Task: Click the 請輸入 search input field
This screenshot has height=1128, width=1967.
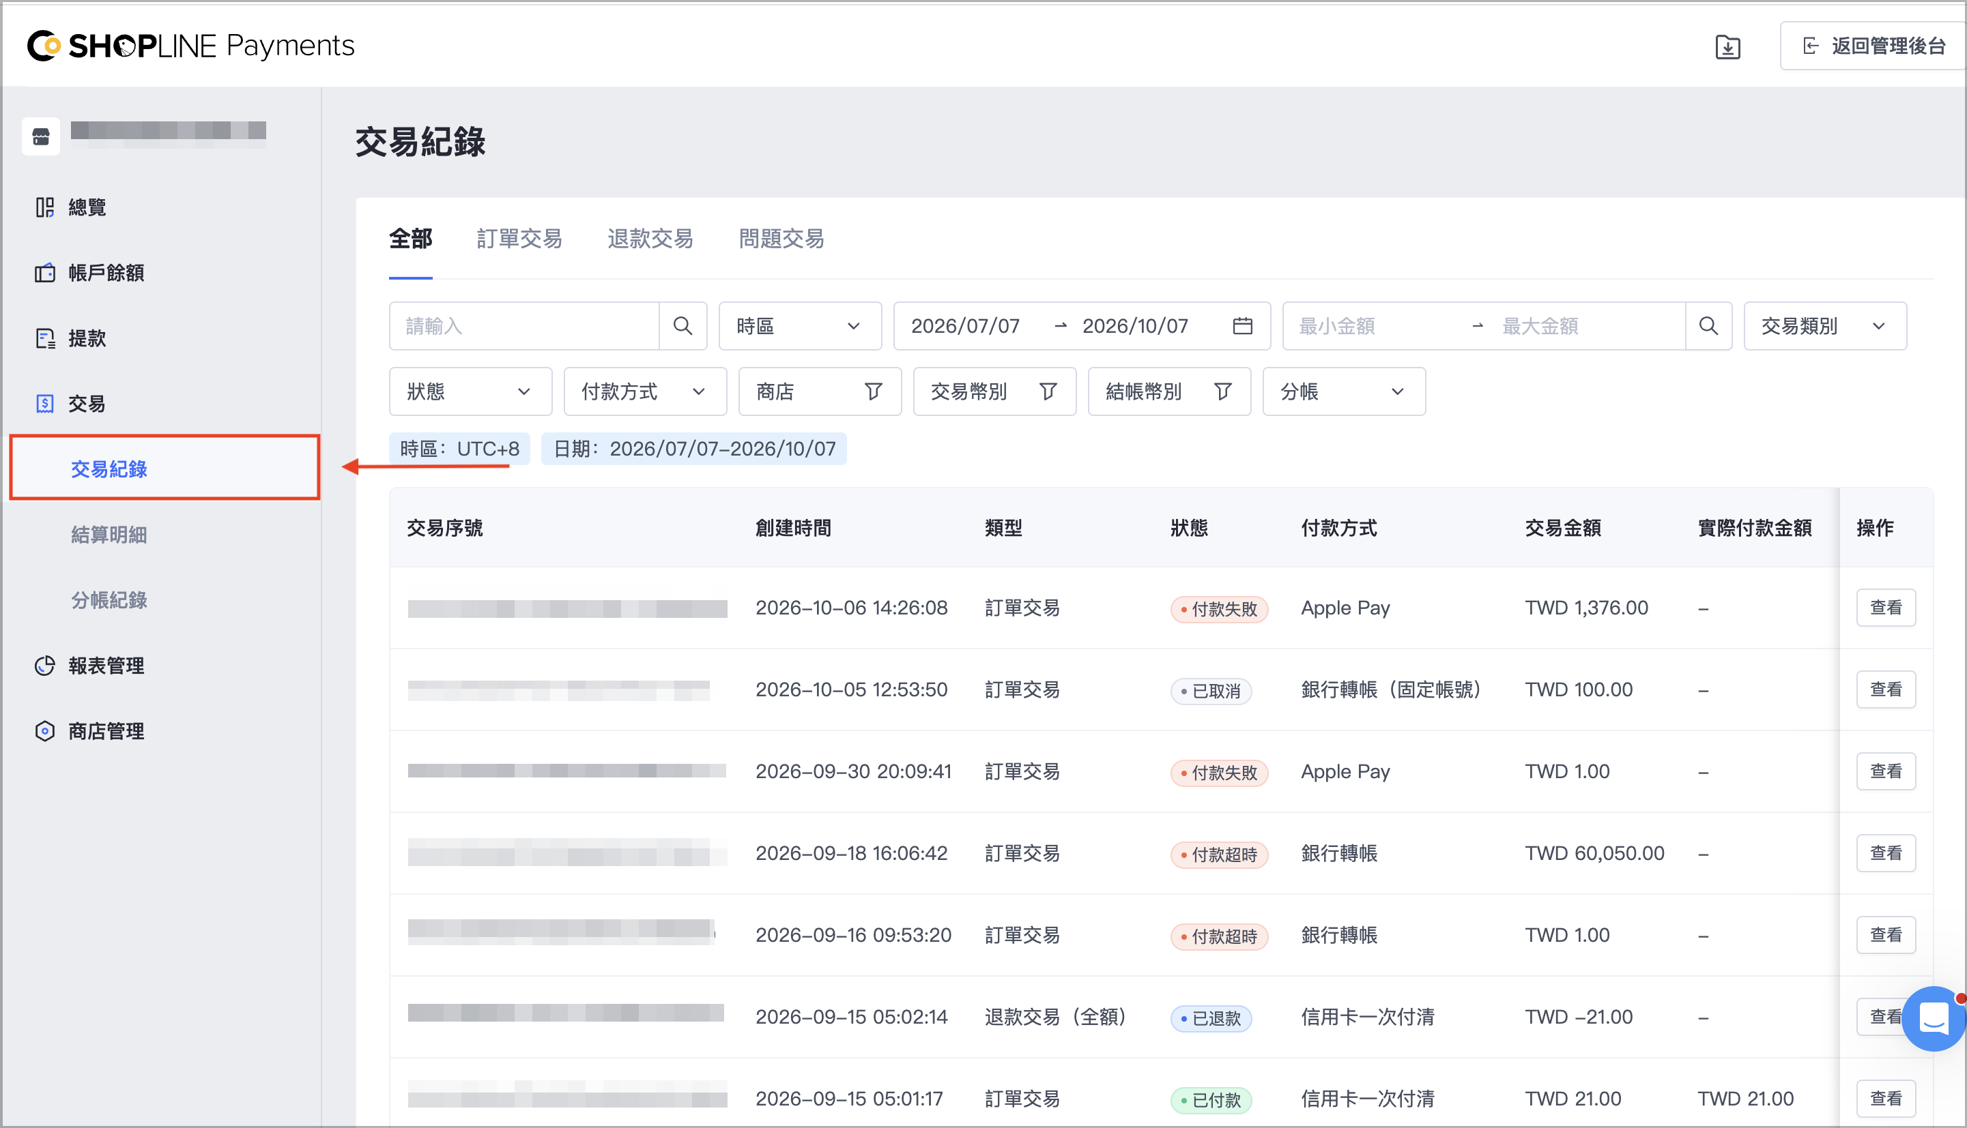Action: [x=524, y=326]
